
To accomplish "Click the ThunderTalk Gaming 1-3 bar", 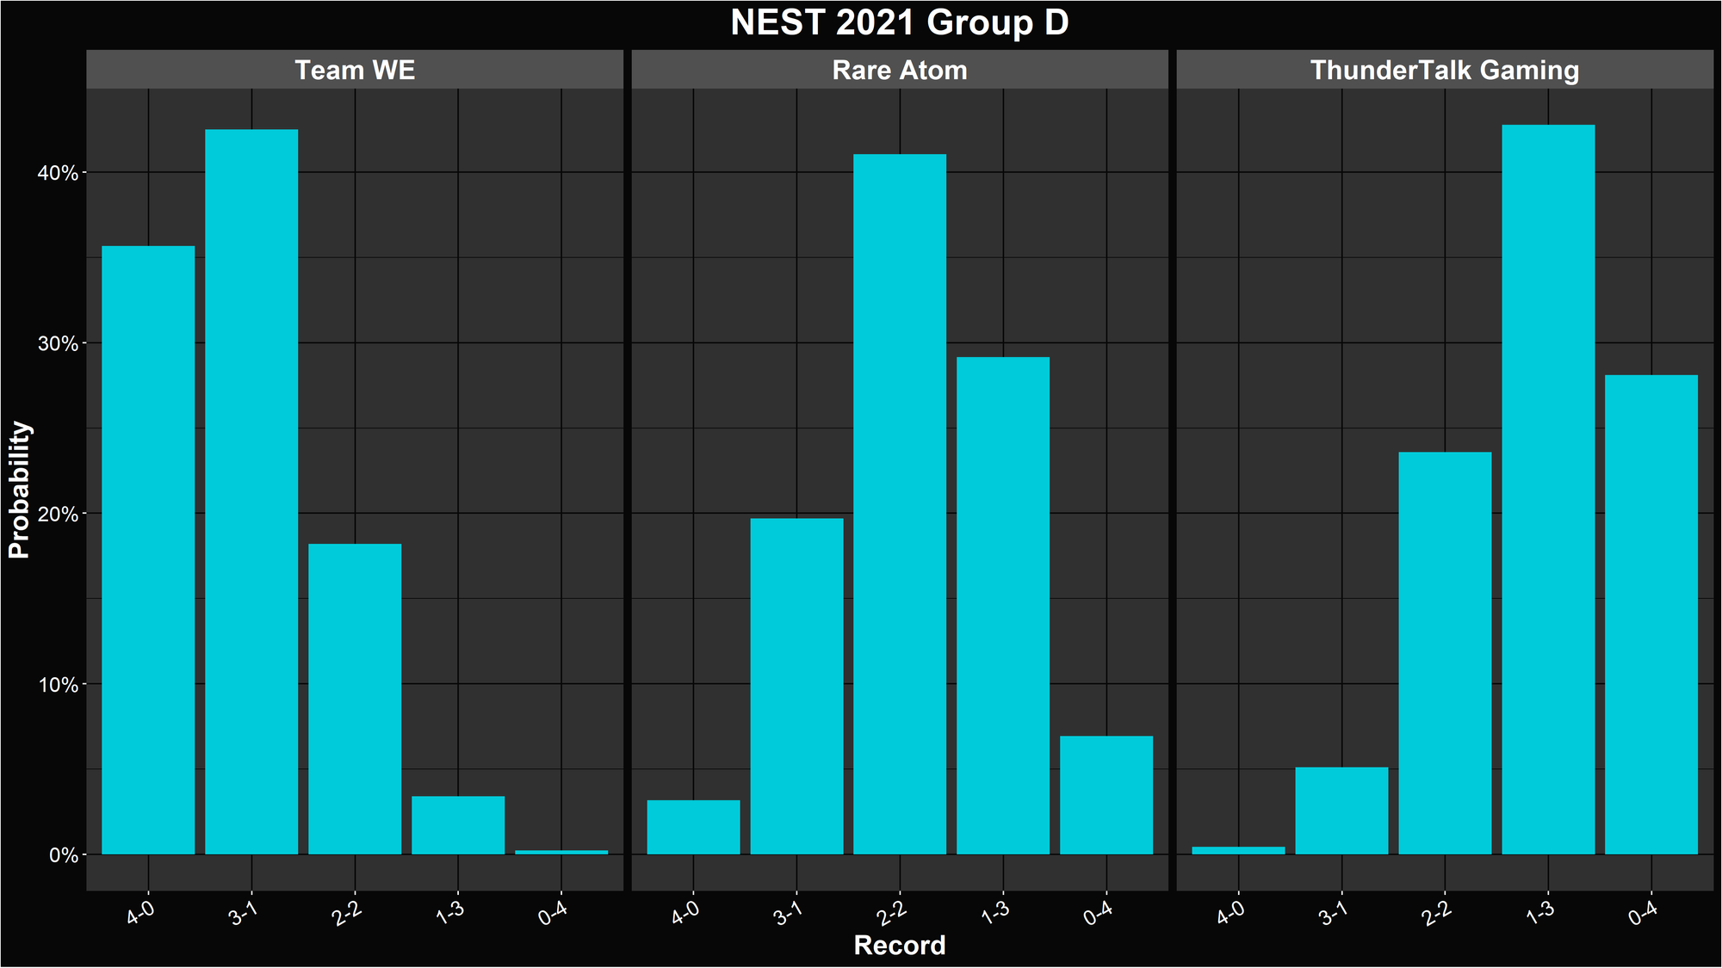I will pyautogui.click(x=1548, y=490).
